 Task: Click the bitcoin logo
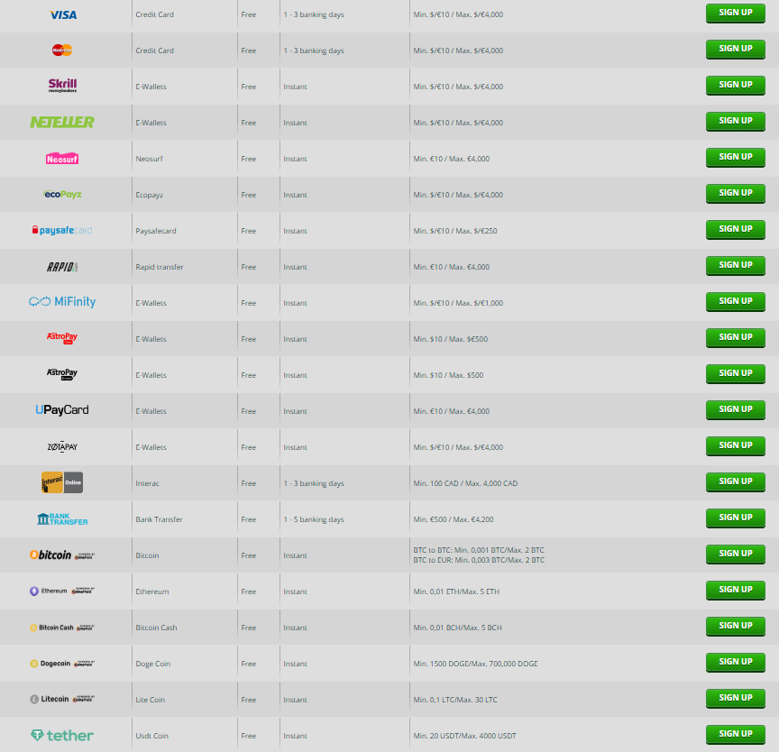(x=62, y=555)
